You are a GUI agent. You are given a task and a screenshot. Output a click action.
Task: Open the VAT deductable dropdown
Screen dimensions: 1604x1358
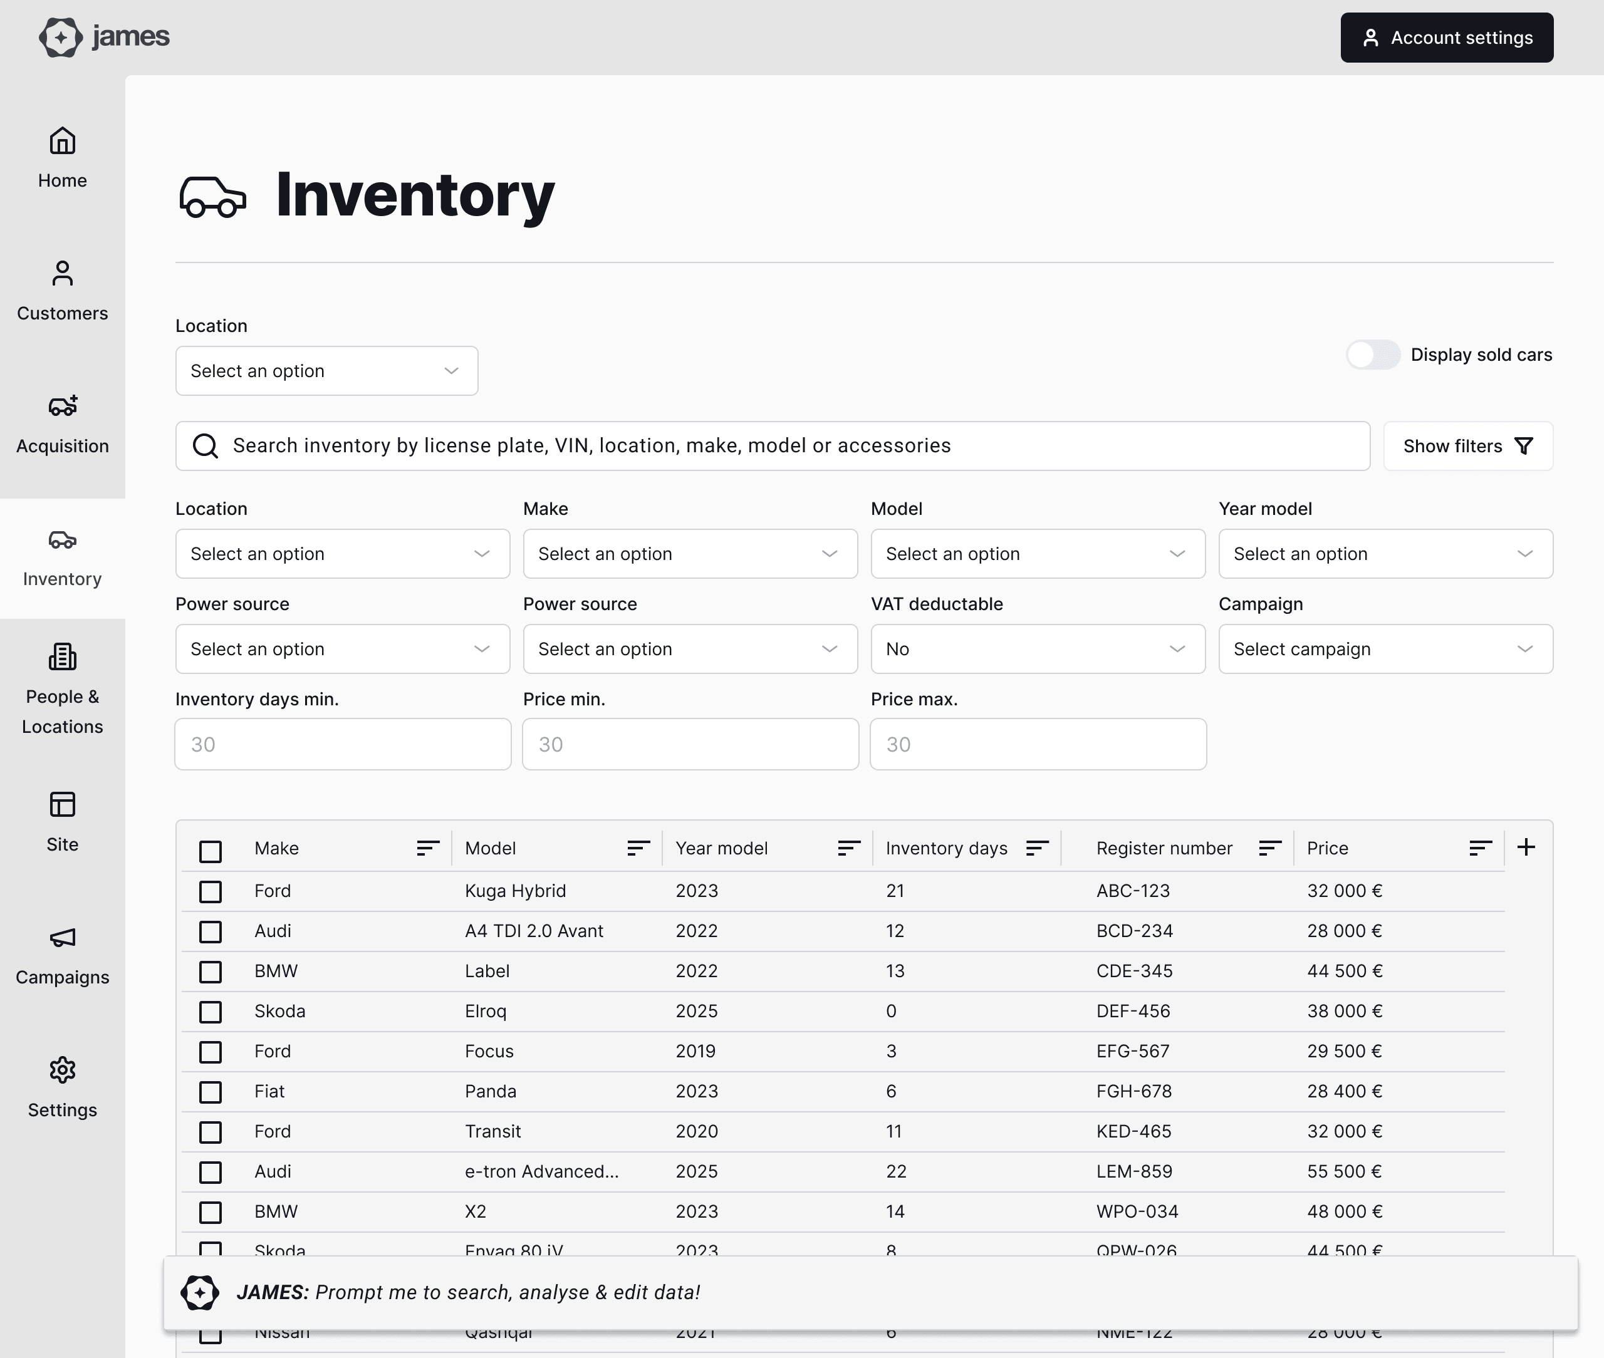point(1038,649)
